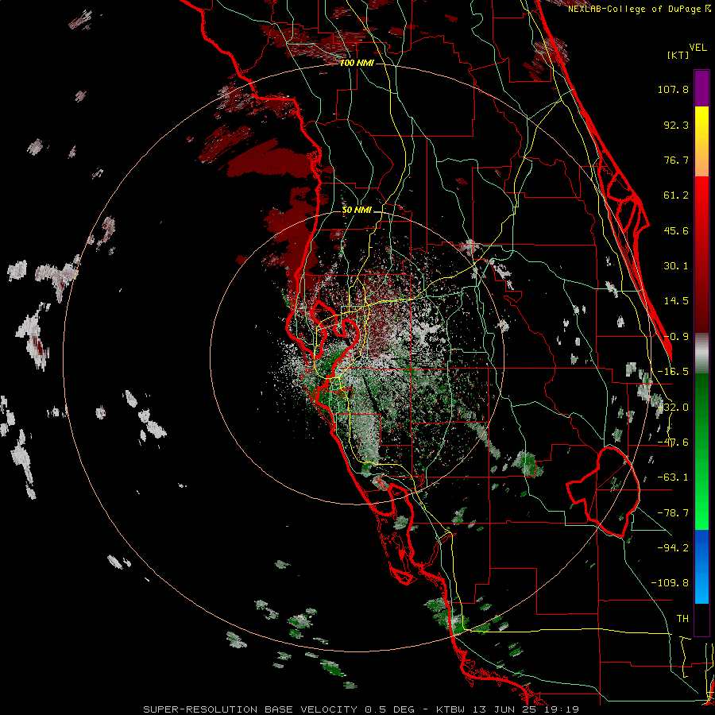The height and width of the screenshot is (715, 715).
Task: Click the -109.8 velocity scale value
Action: 670,583
